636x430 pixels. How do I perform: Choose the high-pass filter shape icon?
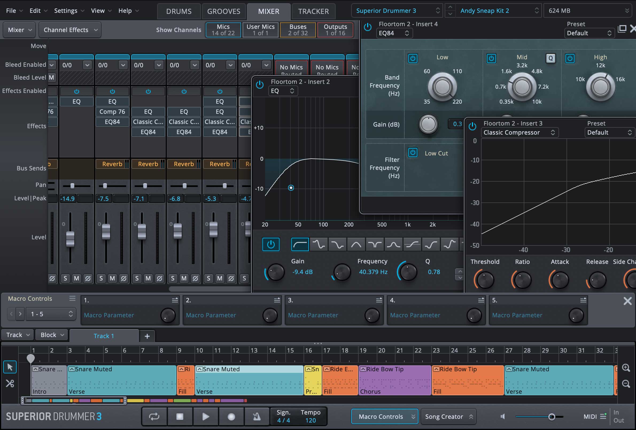[300, 244]
